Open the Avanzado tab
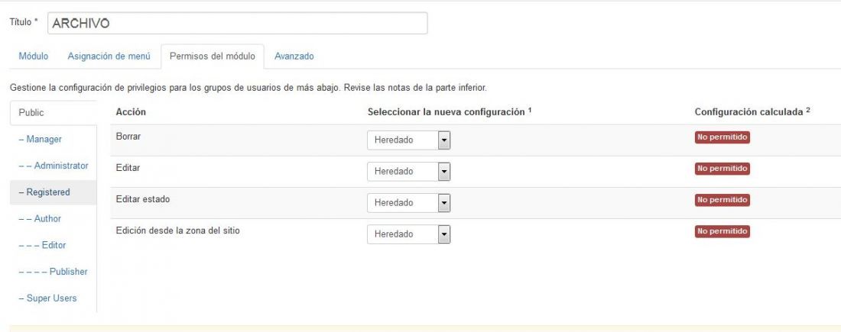The height and width of the screenshot is (332, 841). [x=294, y=56]
